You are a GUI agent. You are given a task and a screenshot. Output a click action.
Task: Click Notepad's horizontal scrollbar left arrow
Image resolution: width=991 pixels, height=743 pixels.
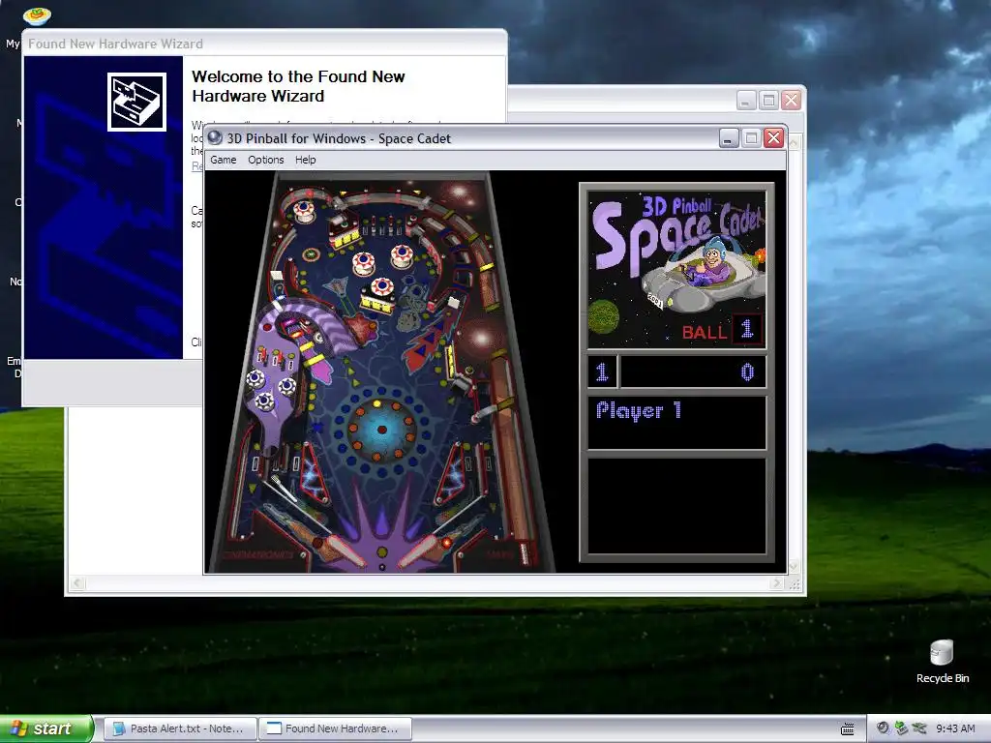click(x=77, y=583)
